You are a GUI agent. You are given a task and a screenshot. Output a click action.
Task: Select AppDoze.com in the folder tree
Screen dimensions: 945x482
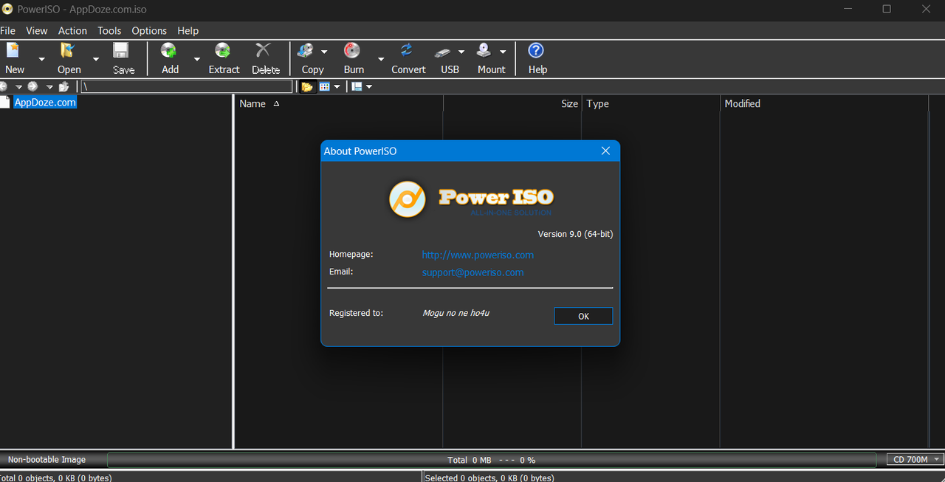[44, 103]
